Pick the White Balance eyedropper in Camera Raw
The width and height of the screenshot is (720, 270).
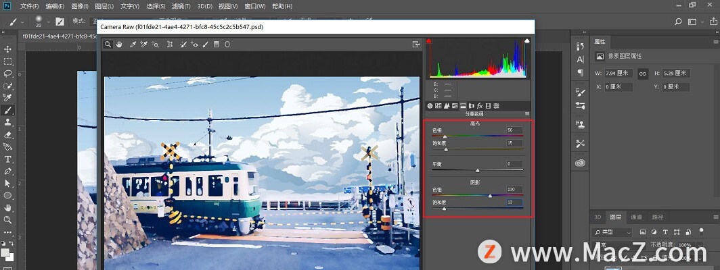coord(133,45)
